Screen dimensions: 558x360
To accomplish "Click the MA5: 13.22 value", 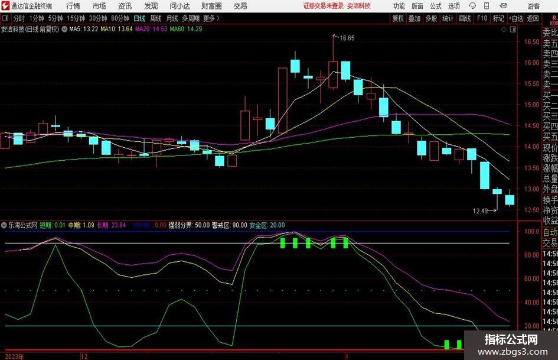I will (x=83, y=29).
